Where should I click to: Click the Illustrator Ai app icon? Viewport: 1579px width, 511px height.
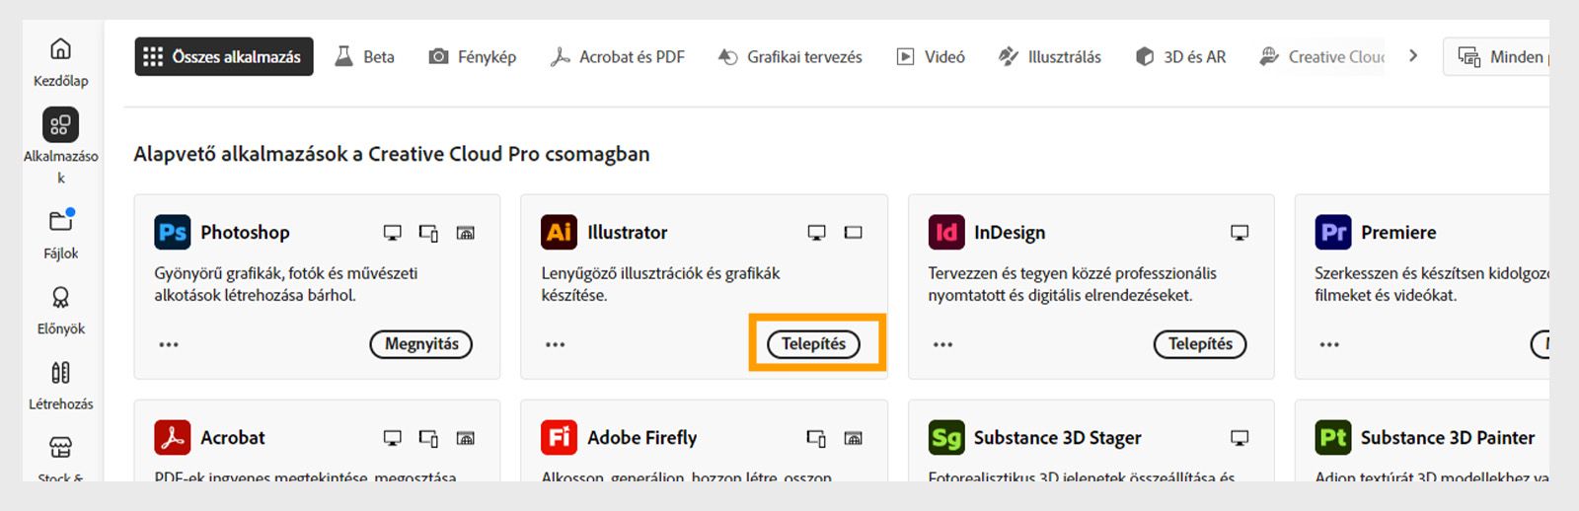point(559,233)
